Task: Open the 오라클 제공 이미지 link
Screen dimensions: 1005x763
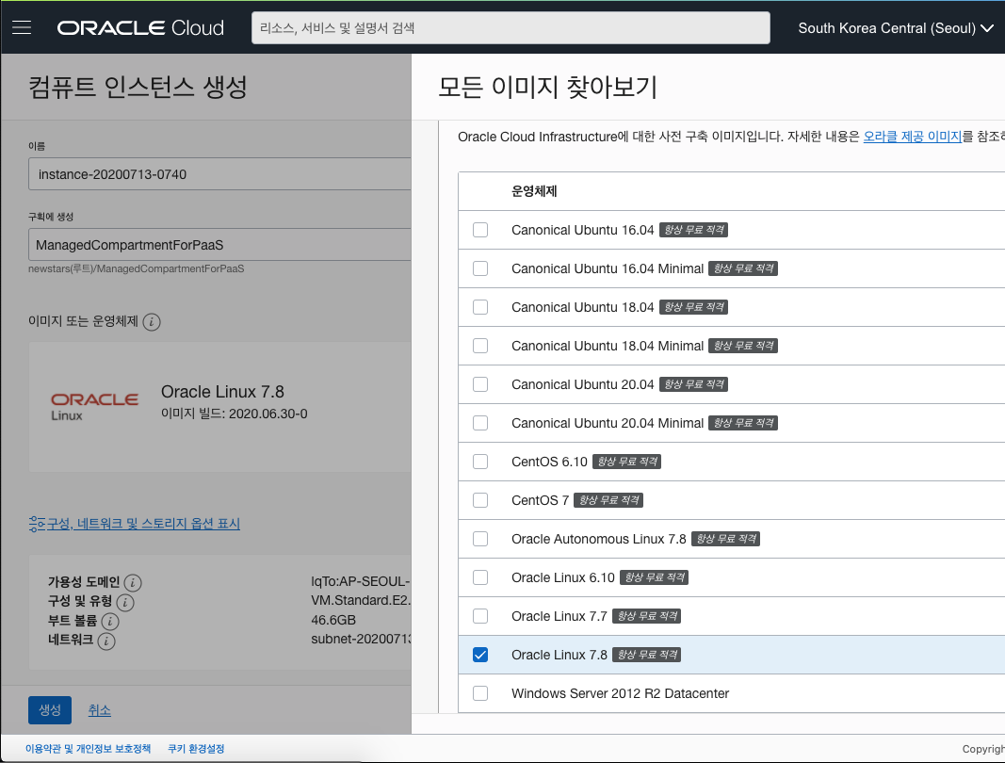Action: (x=912, y=137)
